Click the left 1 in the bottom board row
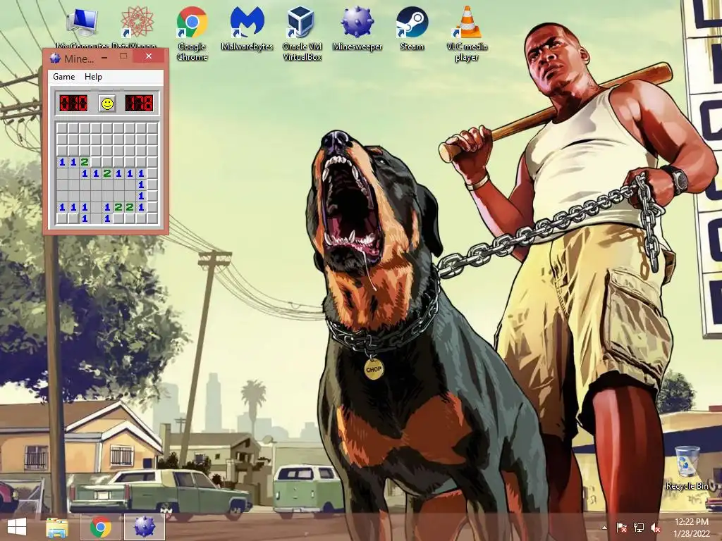 coord(85,218)
